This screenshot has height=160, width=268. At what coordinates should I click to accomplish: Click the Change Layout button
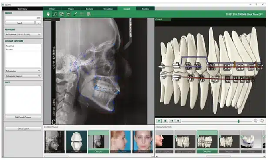(23, 129)
